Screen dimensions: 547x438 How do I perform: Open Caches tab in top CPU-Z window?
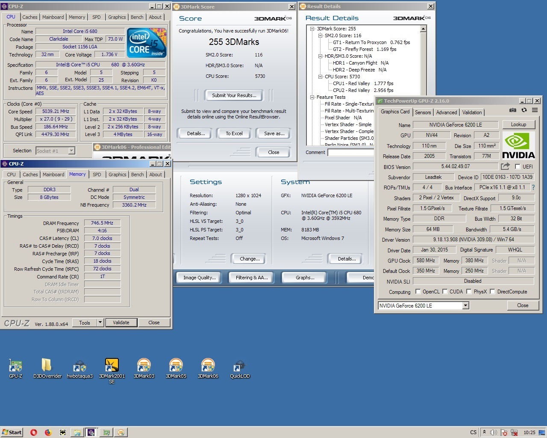tap(30, 17)
